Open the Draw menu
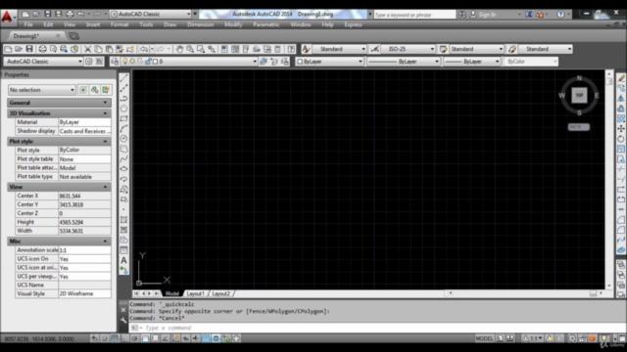 coord(169,24)
